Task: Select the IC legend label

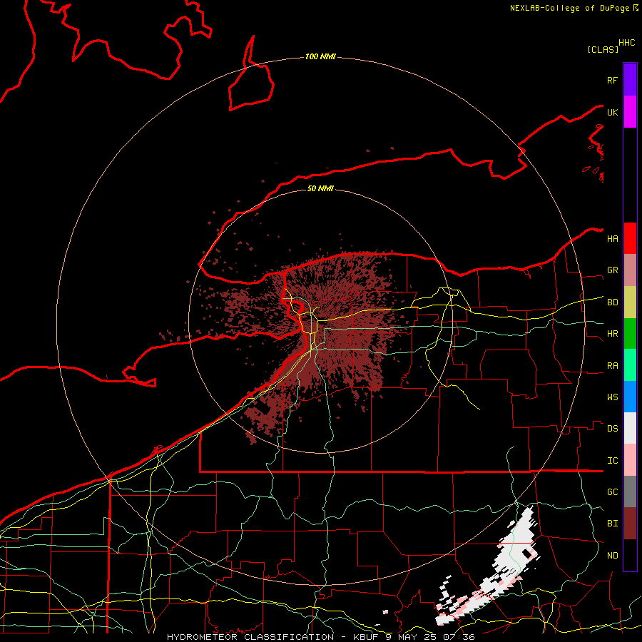Action: (613, 461)
